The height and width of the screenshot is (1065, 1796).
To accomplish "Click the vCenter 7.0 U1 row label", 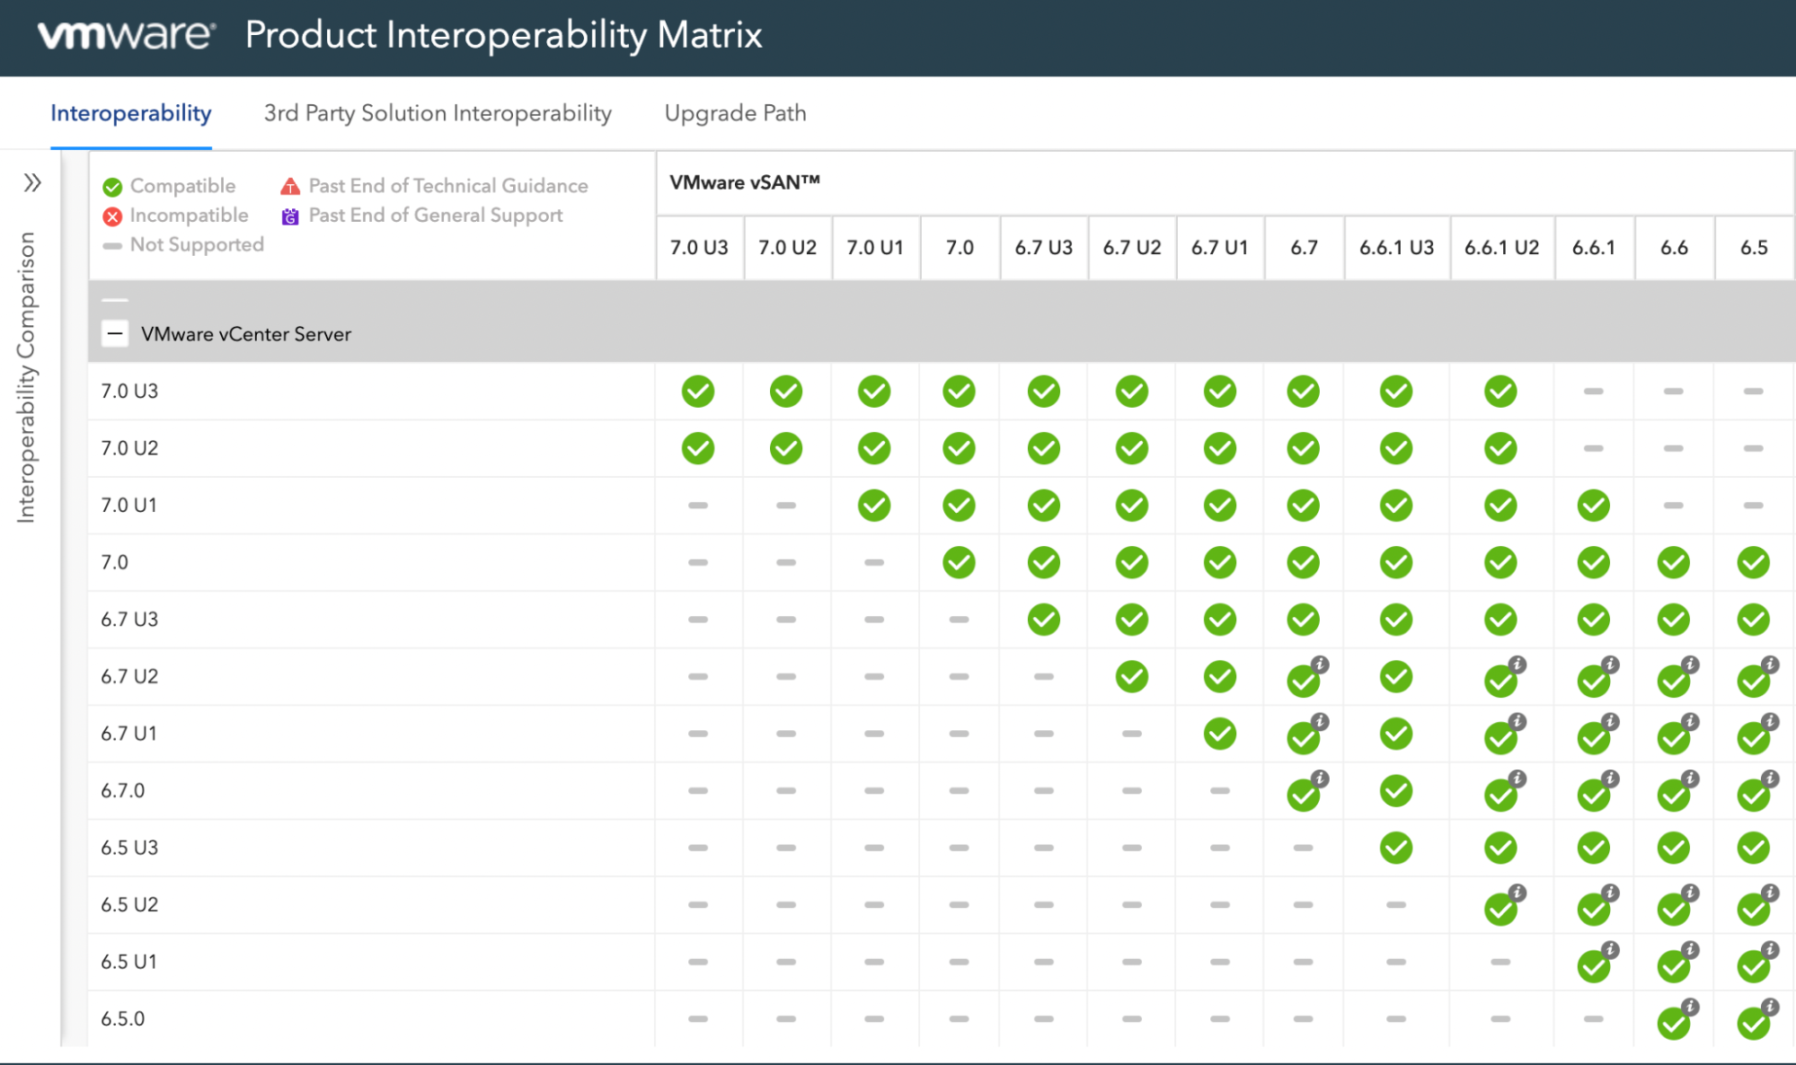I will click(x=129, y=506).
